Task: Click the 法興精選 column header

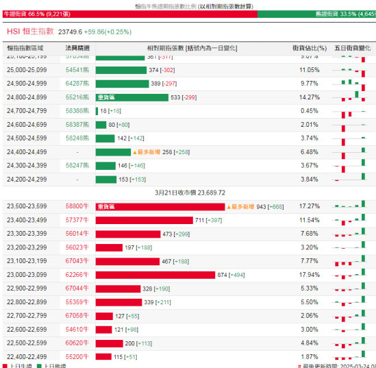Action: 77,48
